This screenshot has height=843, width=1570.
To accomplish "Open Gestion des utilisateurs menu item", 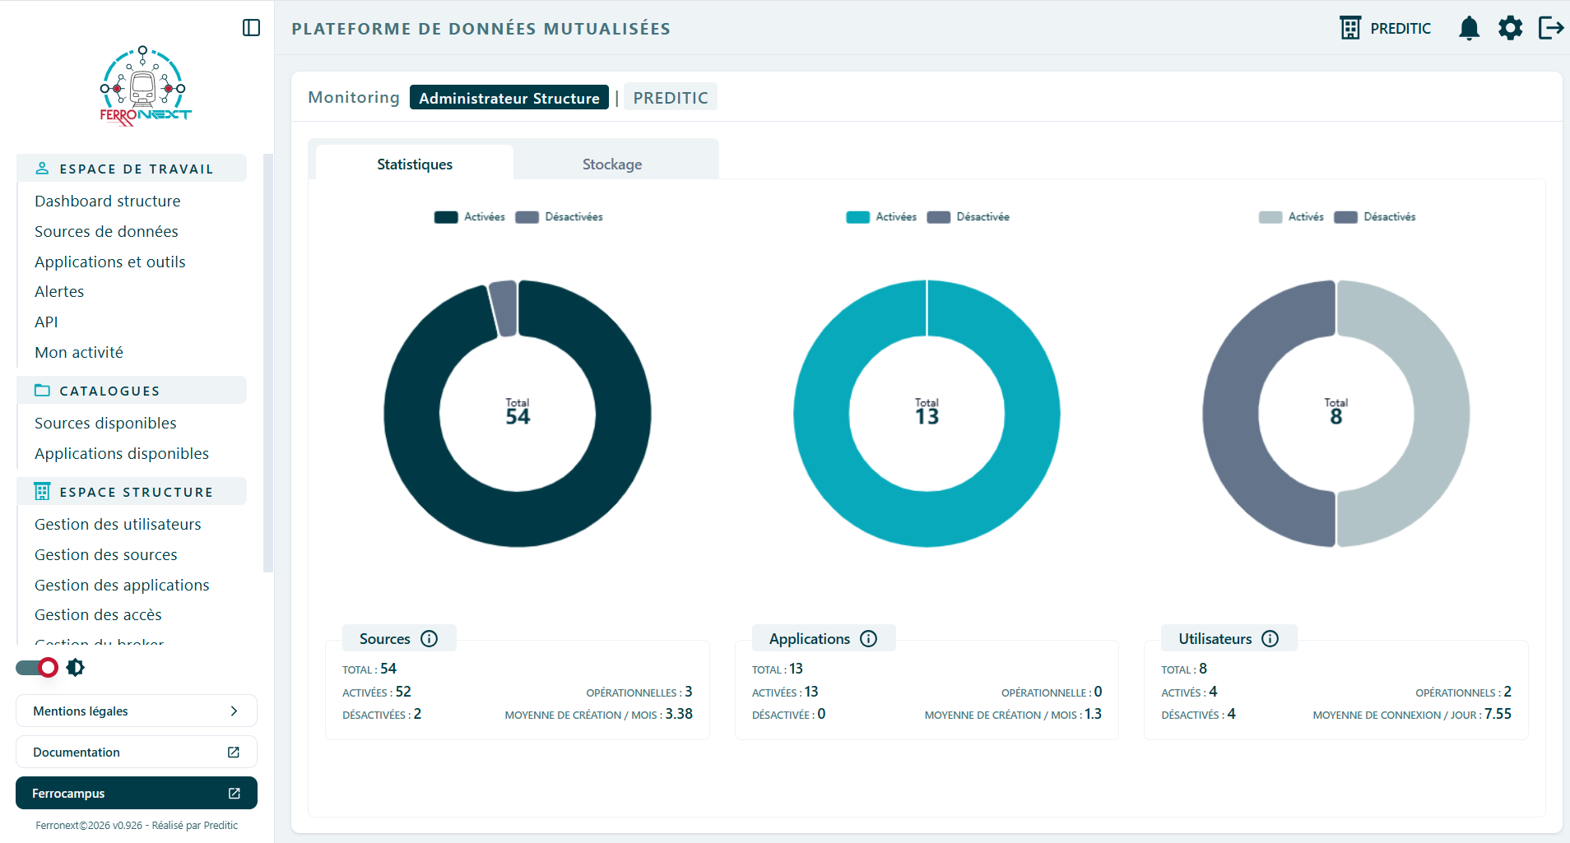I will pos(118,525).
